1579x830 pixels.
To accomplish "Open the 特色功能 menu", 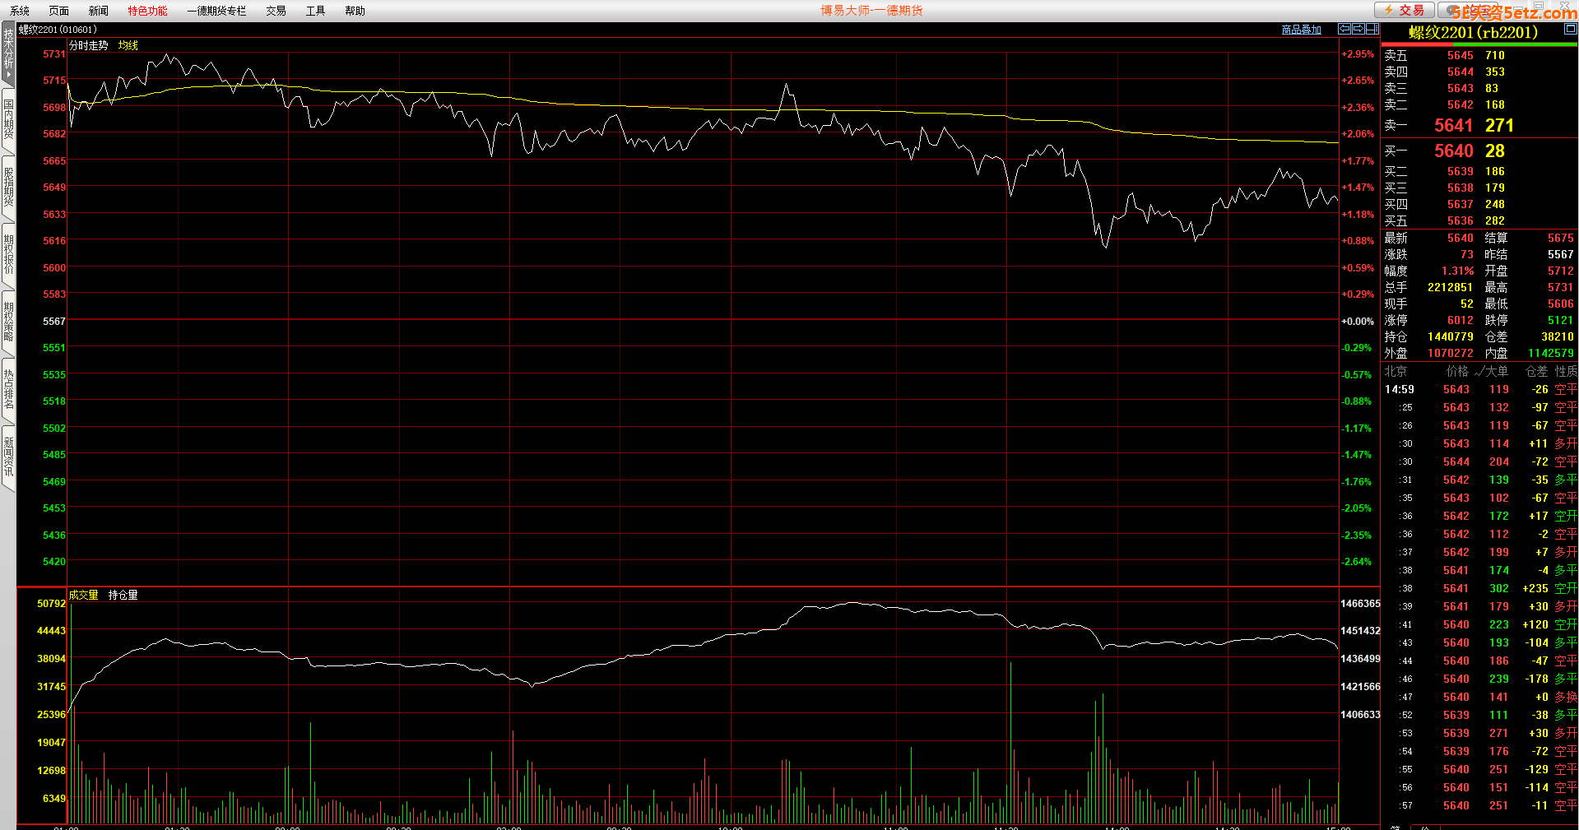I will pyautogui.click(x=147, y=11).
